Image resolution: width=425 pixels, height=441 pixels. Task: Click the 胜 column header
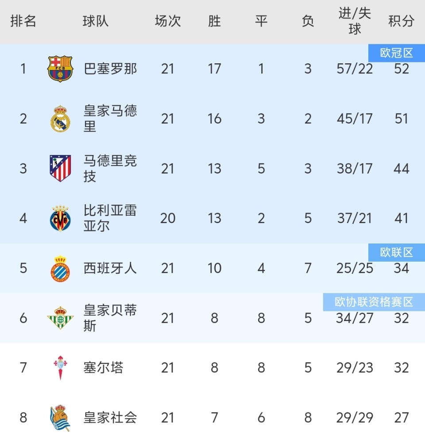coord(214,21)
